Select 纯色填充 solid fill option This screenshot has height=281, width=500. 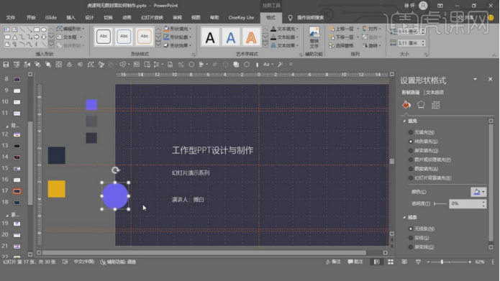pos(422,141)
